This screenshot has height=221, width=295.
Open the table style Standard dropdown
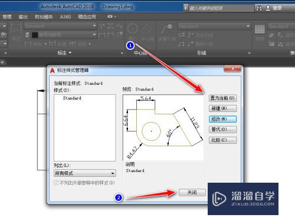tap(281, 26)
